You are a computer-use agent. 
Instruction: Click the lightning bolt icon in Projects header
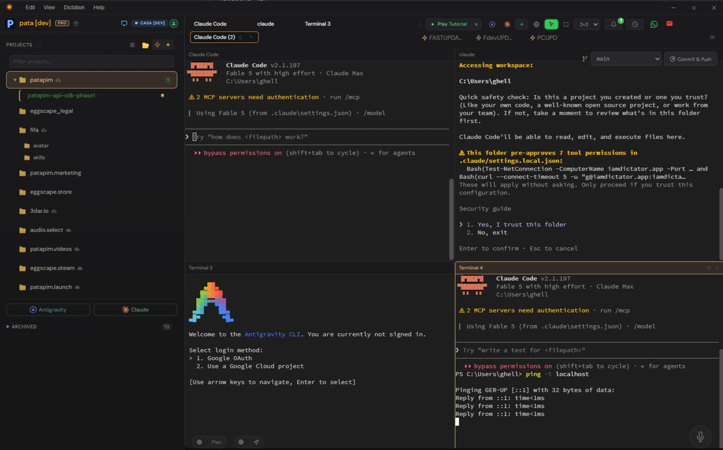click(x=158, y=45)
